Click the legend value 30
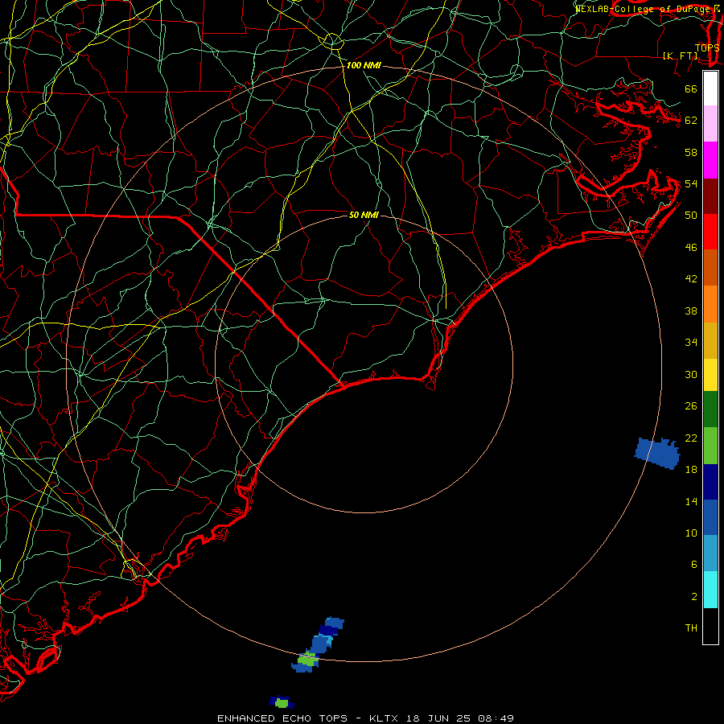 (x=691, y=374)
